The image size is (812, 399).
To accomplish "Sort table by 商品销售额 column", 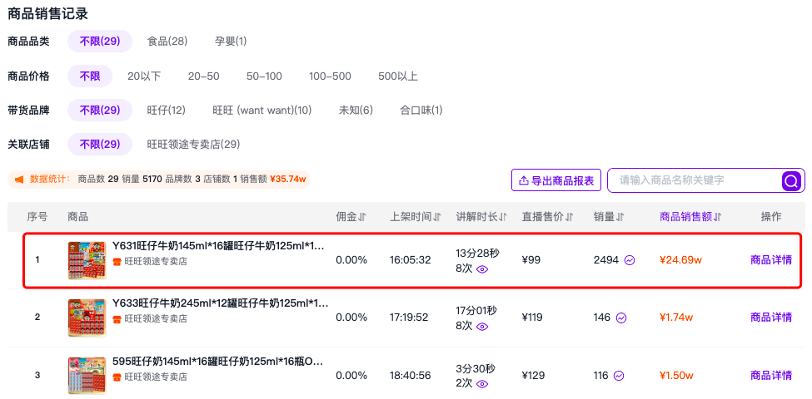I will [690, 217].
